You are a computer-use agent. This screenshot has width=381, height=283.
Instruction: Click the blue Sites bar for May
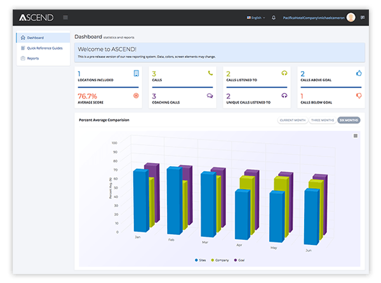pyautogui.click(x=277, y=216)
